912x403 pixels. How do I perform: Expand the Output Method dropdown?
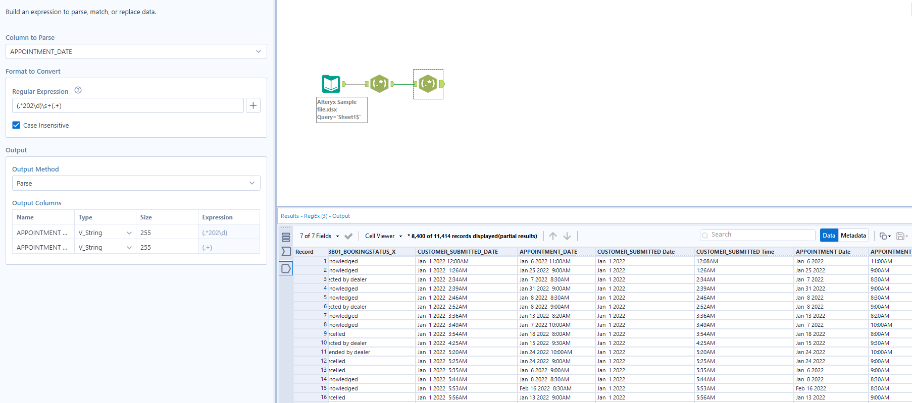(x=136, y=183)
